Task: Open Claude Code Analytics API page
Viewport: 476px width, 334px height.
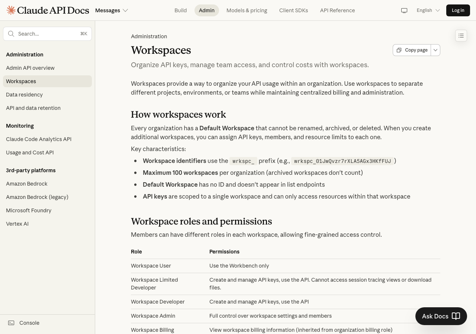Action: tap(39, 139)
